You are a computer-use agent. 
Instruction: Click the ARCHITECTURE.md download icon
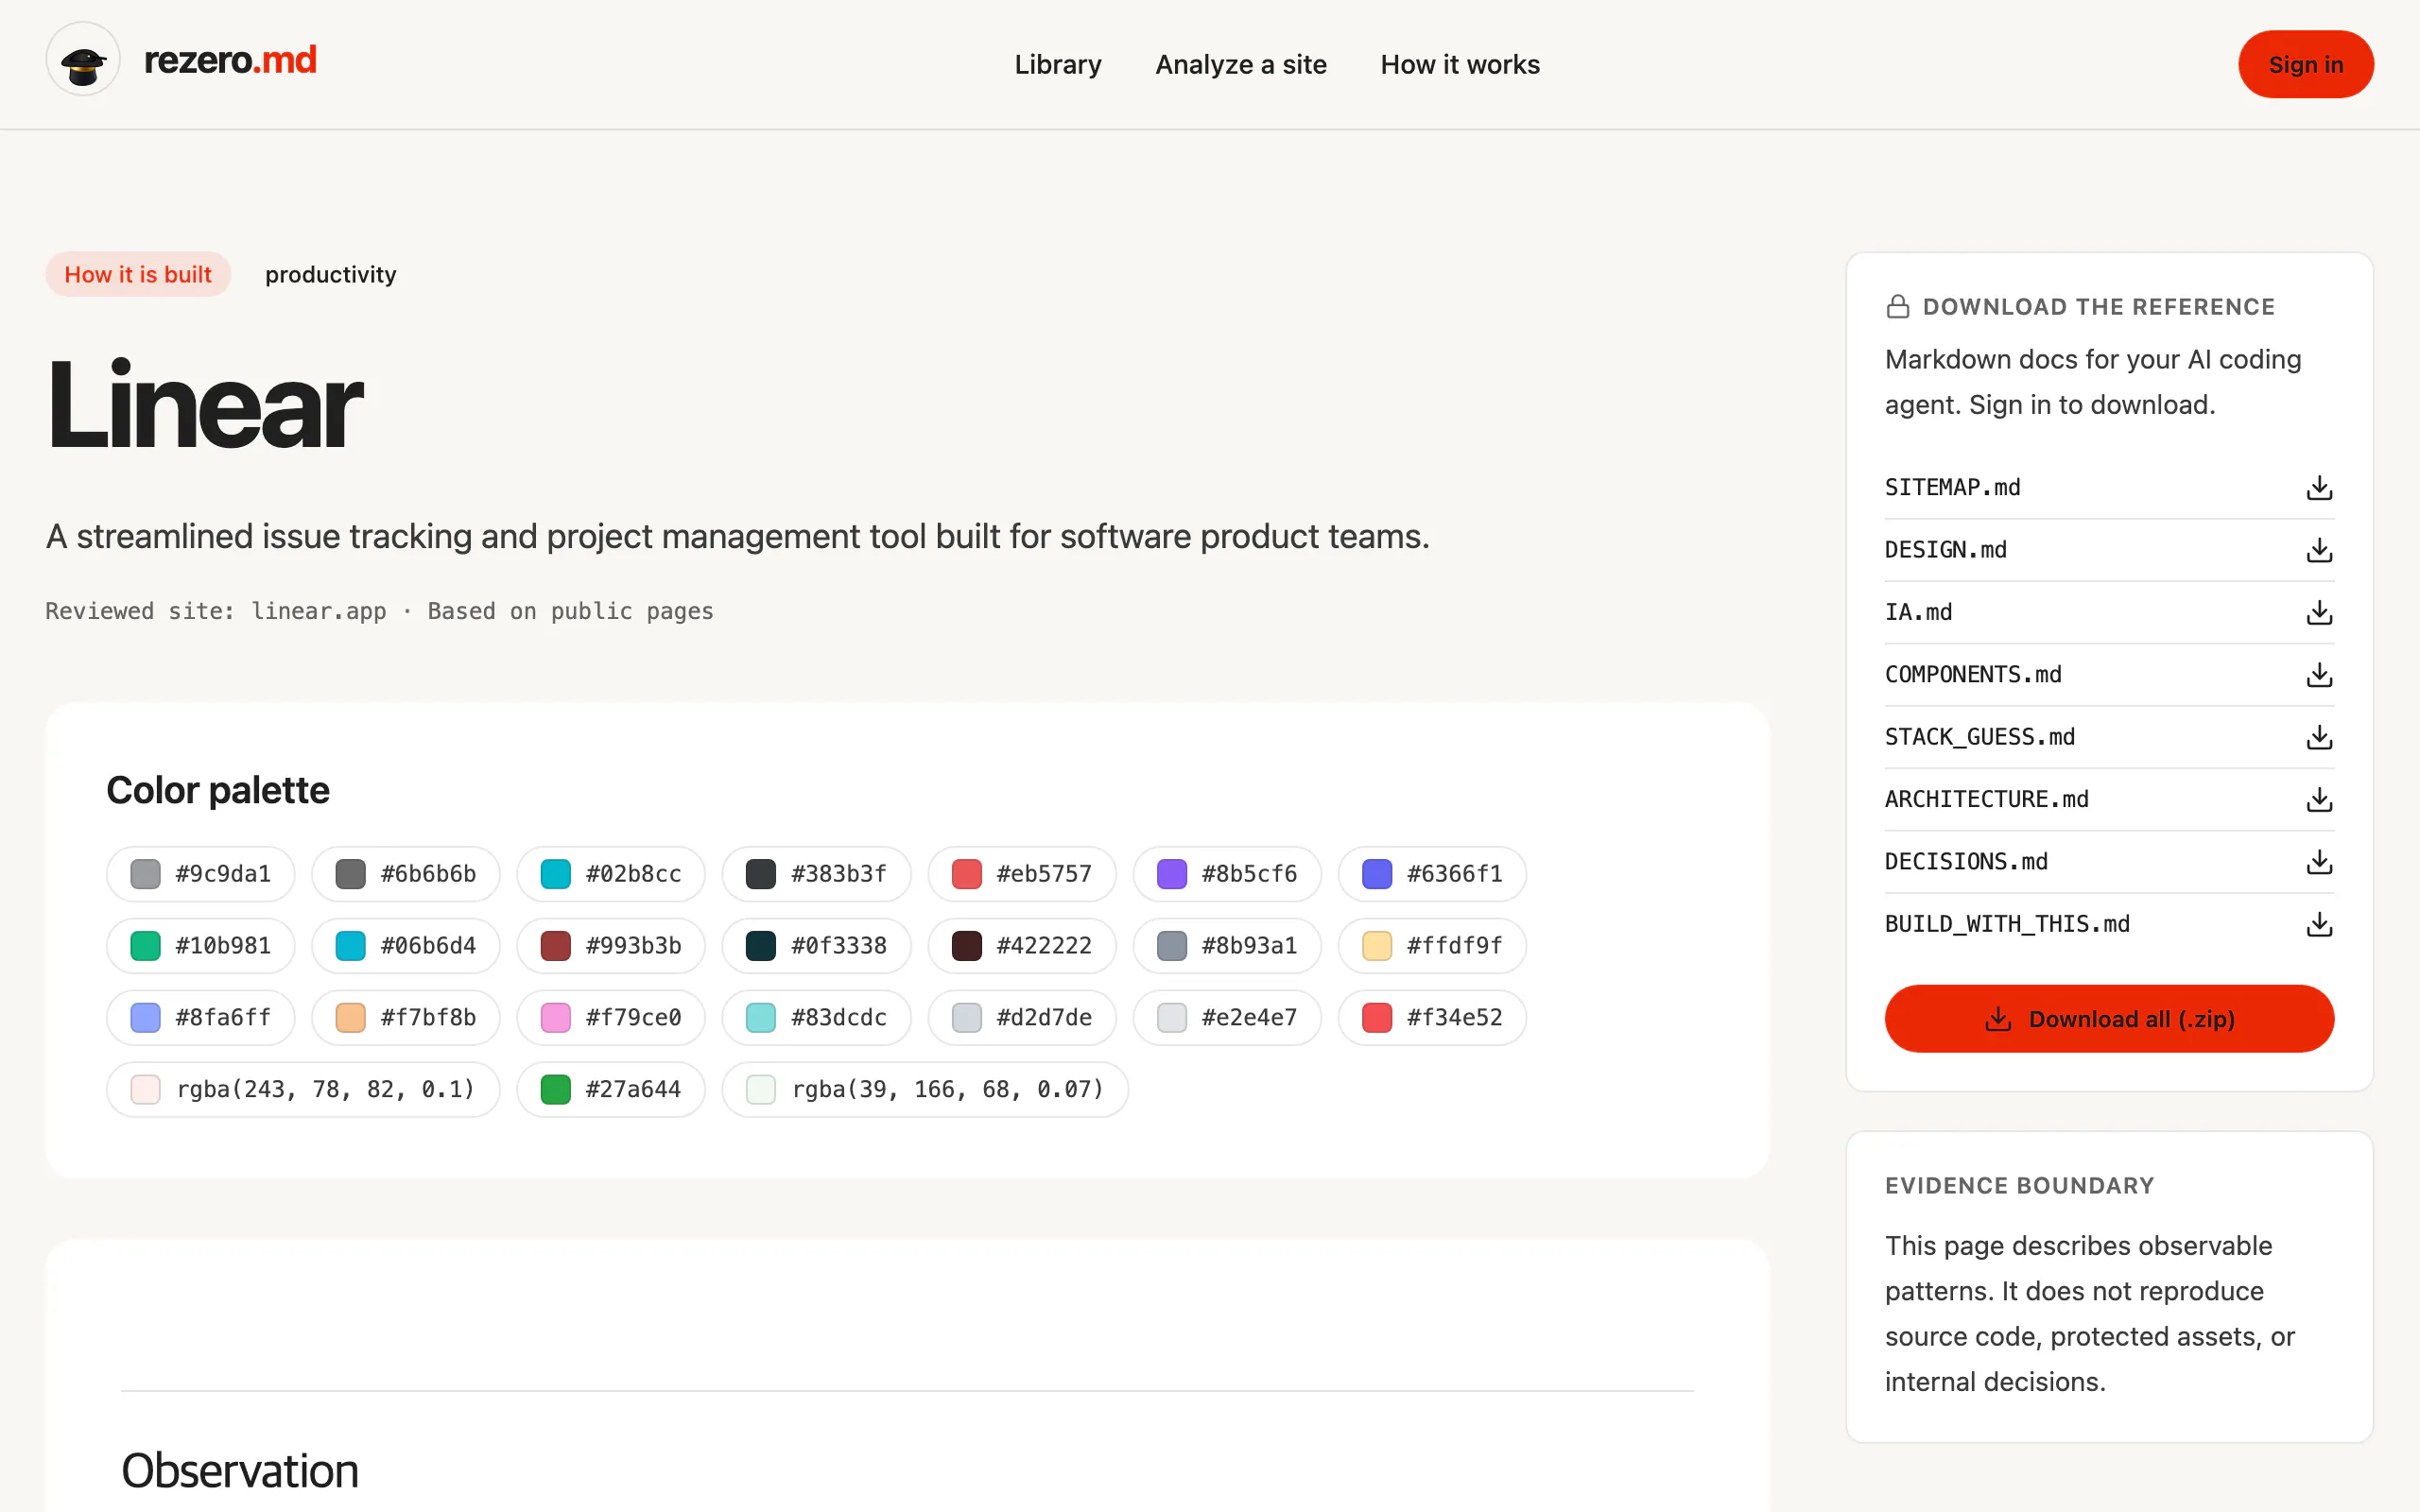2319,800
